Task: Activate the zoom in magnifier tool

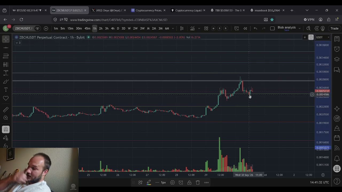Action: coord(6,118)
